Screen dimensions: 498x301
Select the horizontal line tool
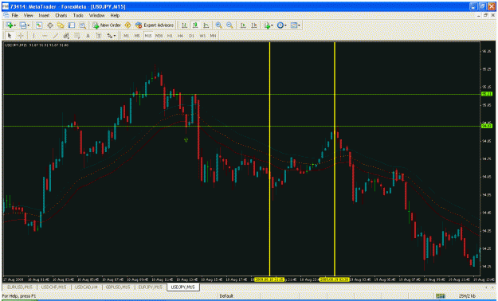click(x=45, y=36)
